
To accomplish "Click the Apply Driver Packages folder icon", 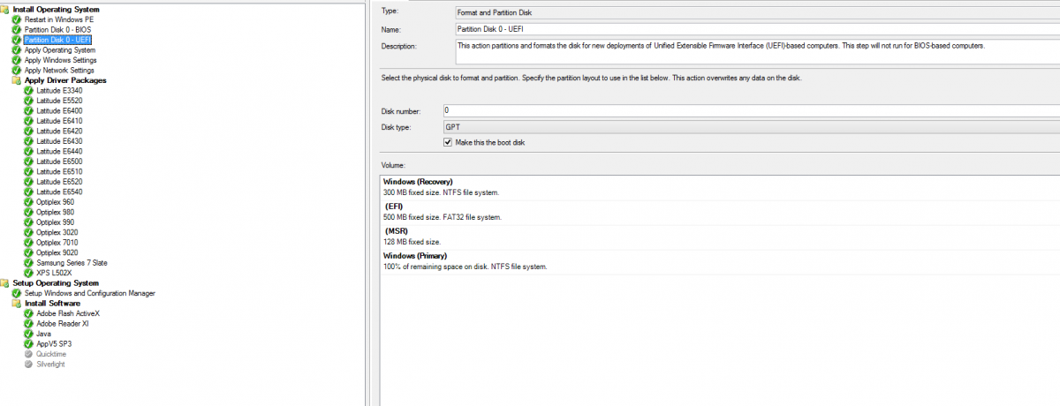I will click(16, 80).
